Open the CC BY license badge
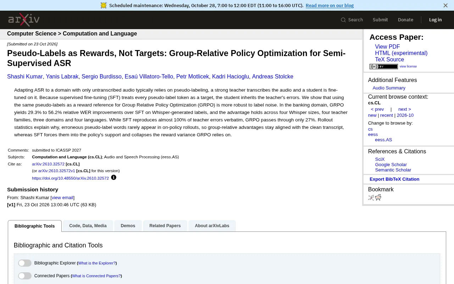454x284 pixels. click(x=384, y=66)
